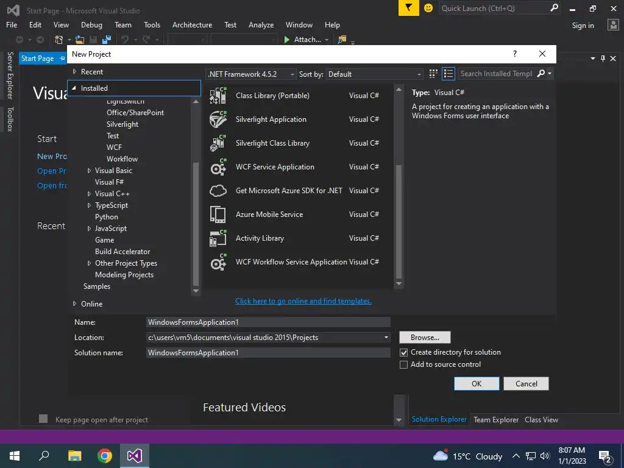
Task: Expand the Other Project Types node
Action: point(89,263)
